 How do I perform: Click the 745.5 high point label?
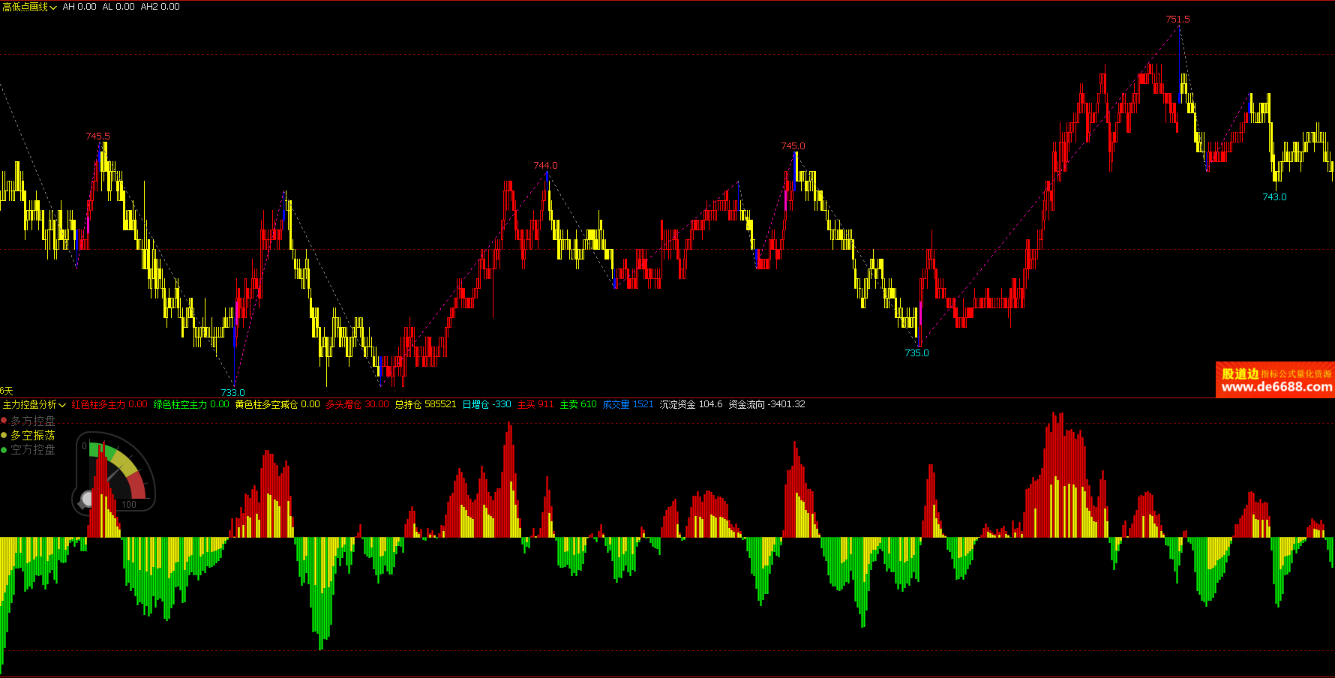(97, 136)
